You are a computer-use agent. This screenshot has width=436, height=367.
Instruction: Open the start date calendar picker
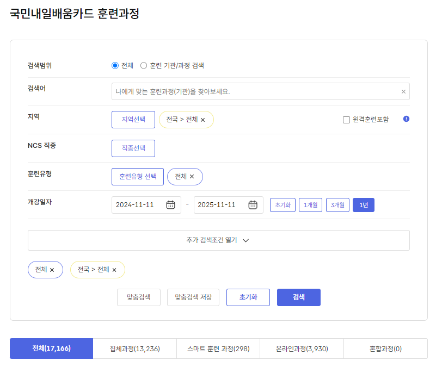click(171, 204)
